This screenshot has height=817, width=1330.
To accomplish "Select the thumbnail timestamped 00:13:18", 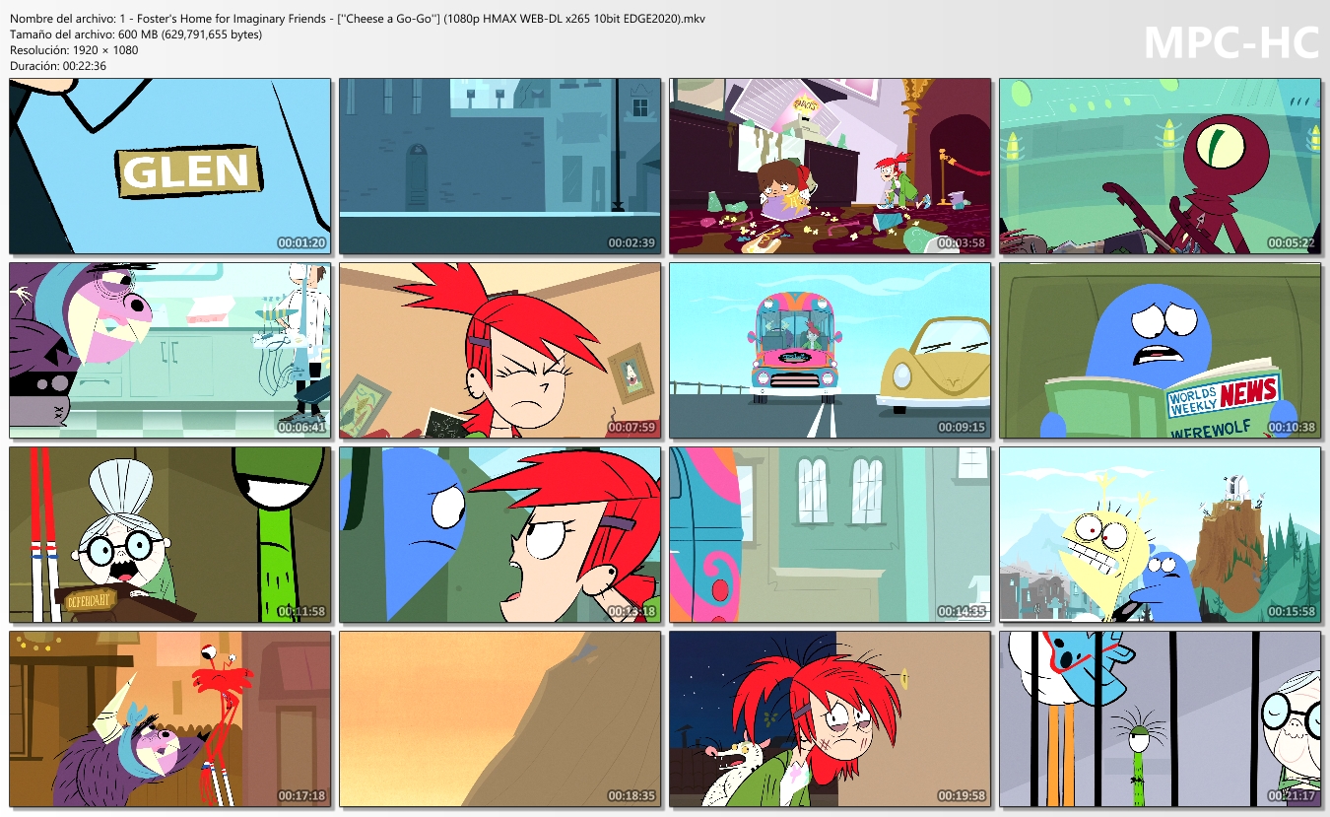I will pos(500,535).
